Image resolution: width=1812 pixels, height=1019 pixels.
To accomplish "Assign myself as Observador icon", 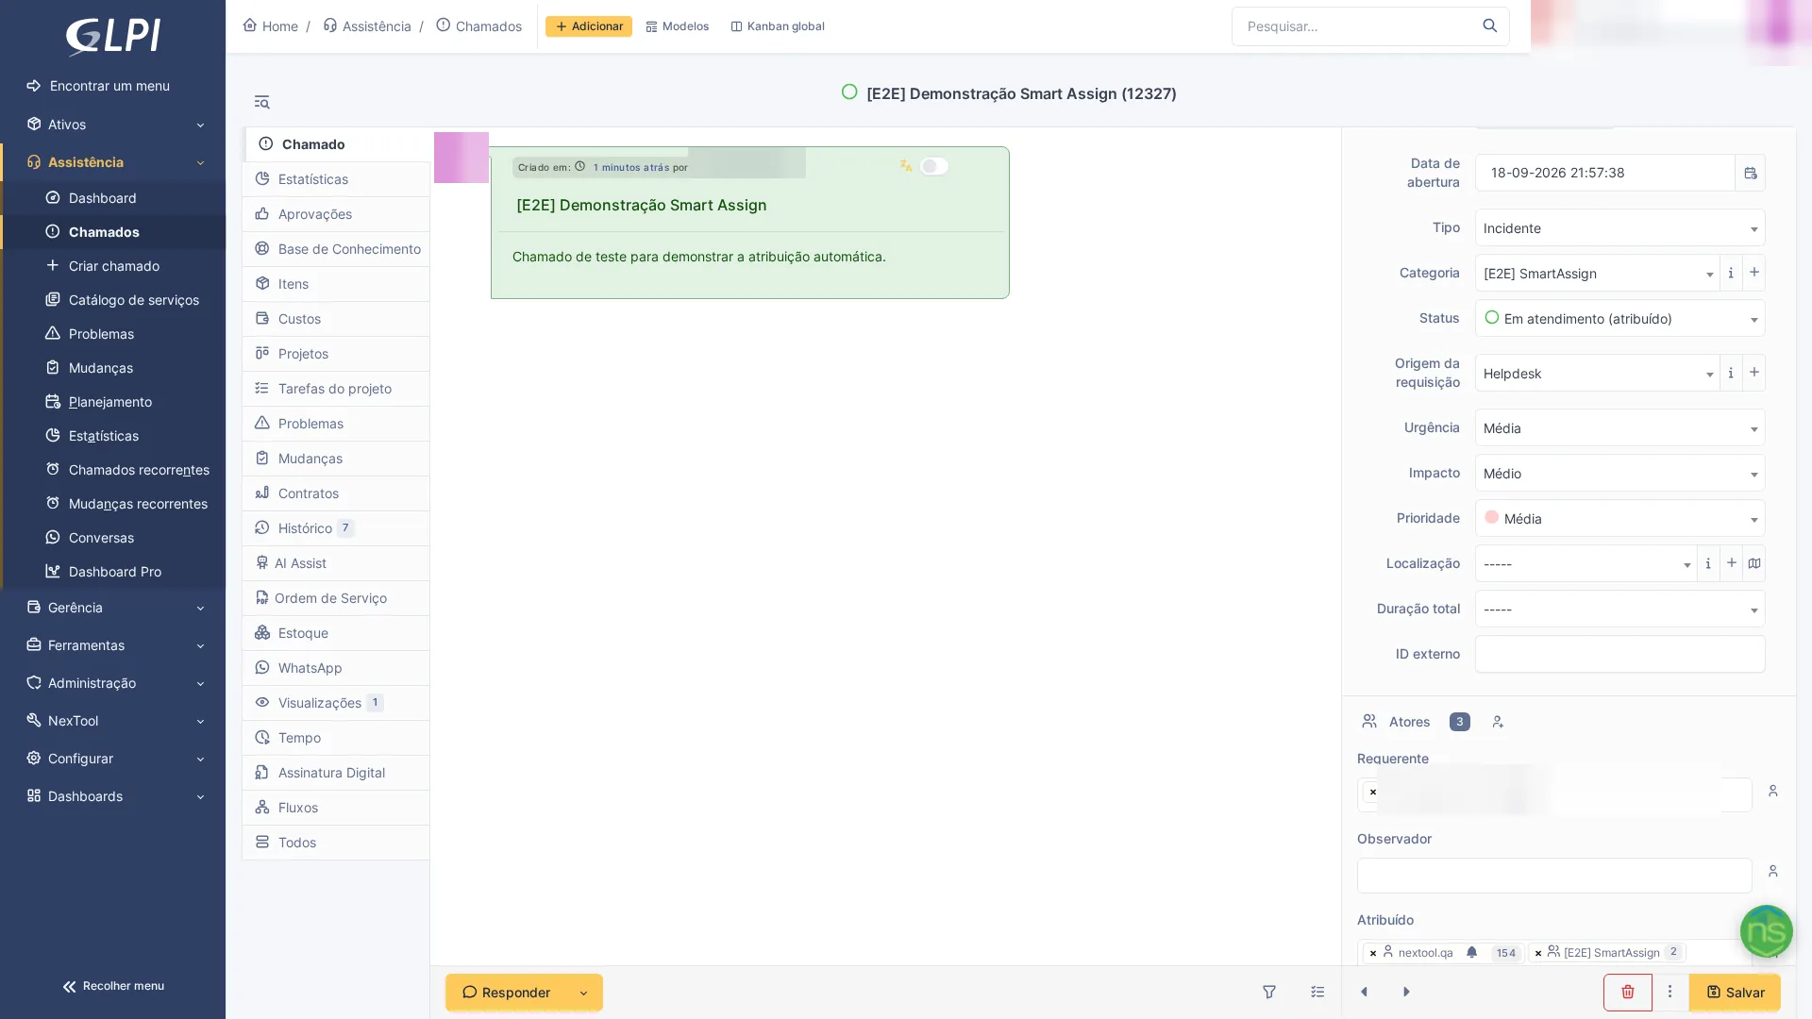I will 1772,871.
